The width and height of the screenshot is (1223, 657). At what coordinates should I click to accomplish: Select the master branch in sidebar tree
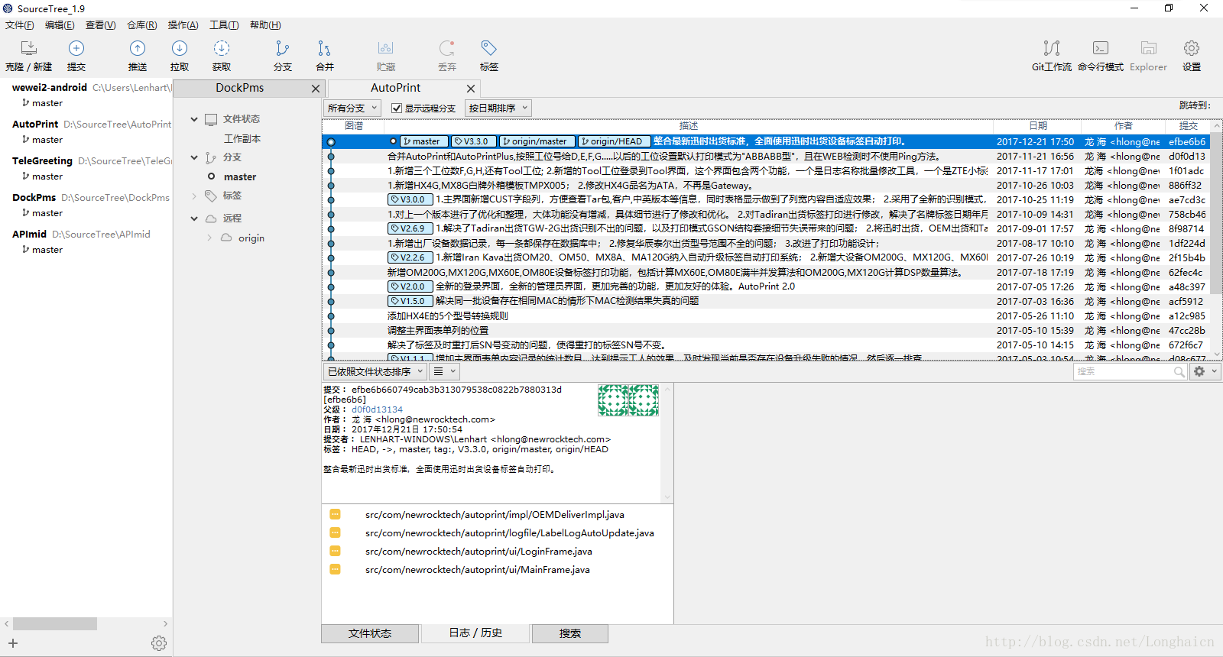(240, 176)
